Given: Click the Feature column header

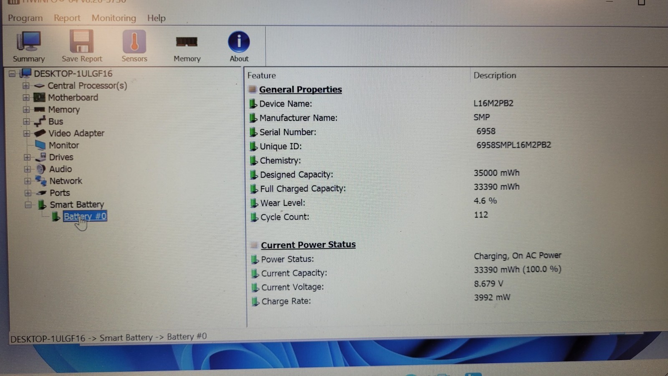Looking at the screenshot, I should [x=261, y=76].
